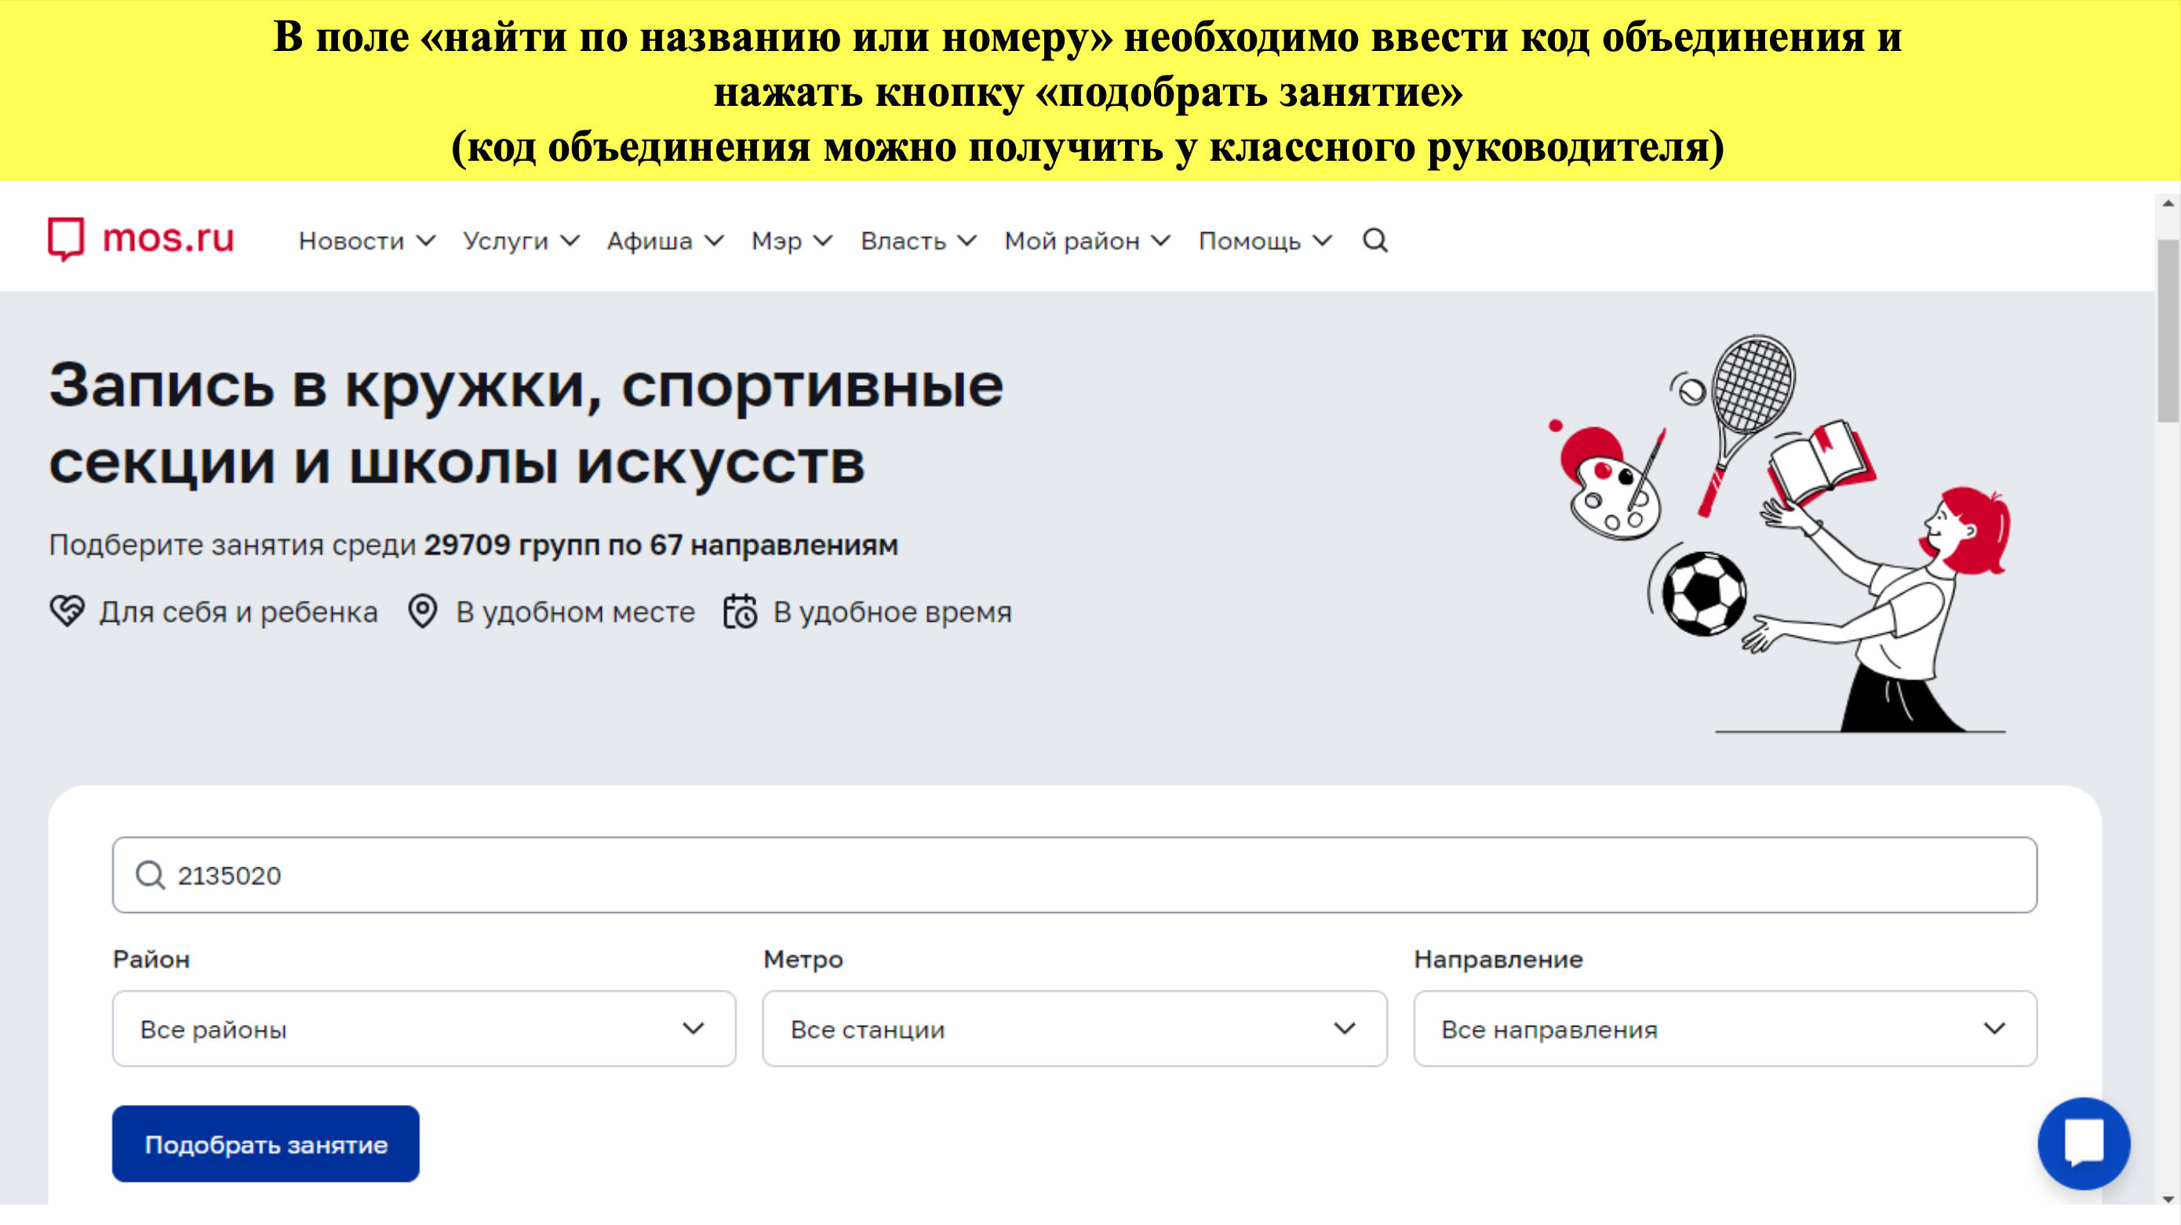Click the mos.ru logo
This screenshot has height=1225, width=2181.
point(140,239)
